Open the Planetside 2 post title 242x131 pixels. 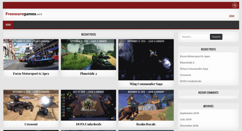(x=88, y=74)
